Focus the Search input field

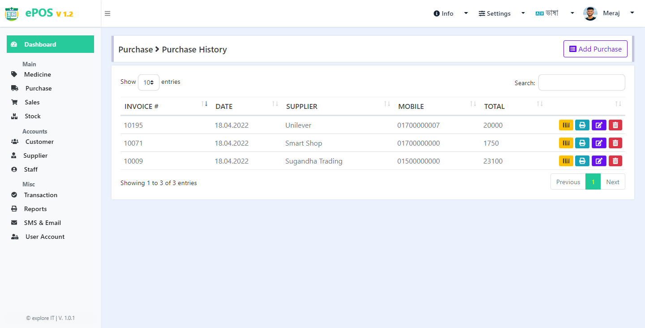[x=581, y=82]
